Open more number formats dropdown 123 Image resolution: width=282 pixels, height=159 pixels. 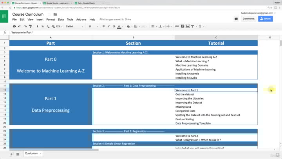tap(59, 26)
